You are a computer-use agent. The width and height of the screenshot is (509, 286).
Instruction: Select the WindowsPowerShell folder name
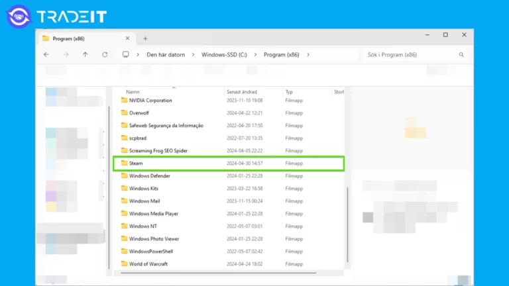point(151,252)
